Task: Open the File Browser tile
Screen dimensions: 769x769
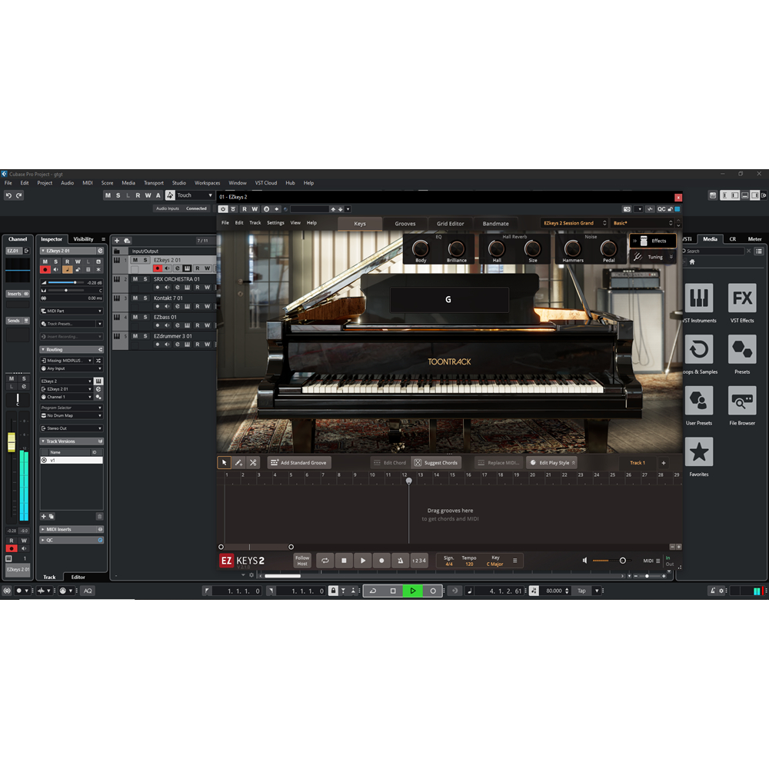Action: [742, 401]
